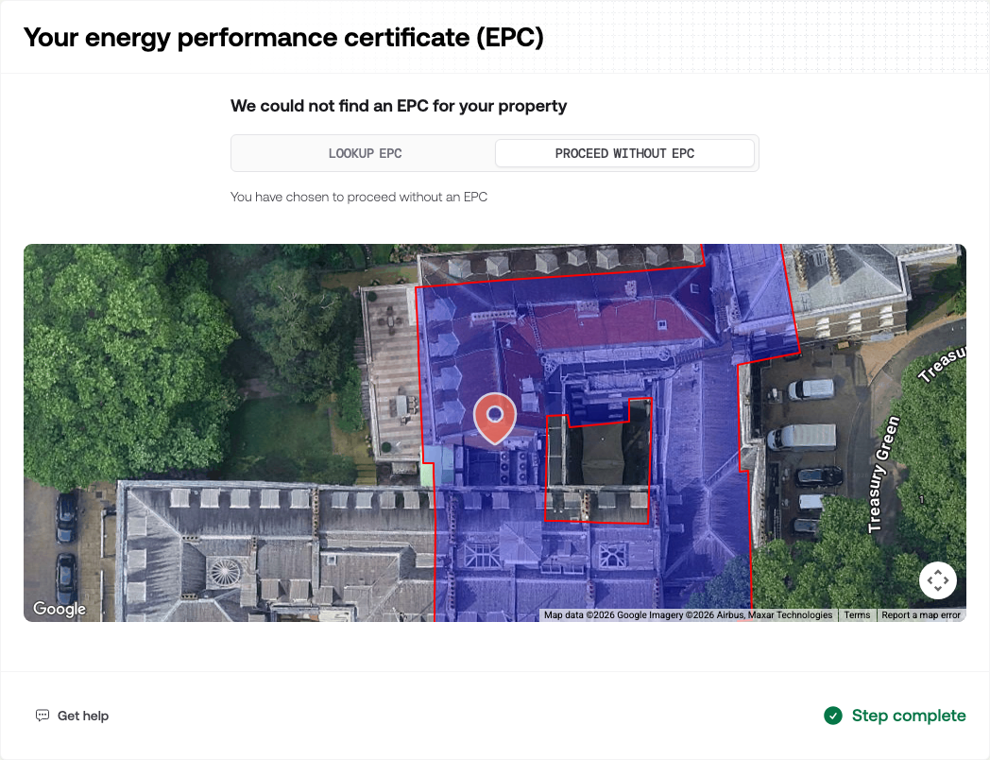Image resolution: width=990 pixels, height=760 pixels.
Task: Click the Get help chat bubble icon
Action: (43, 716)
